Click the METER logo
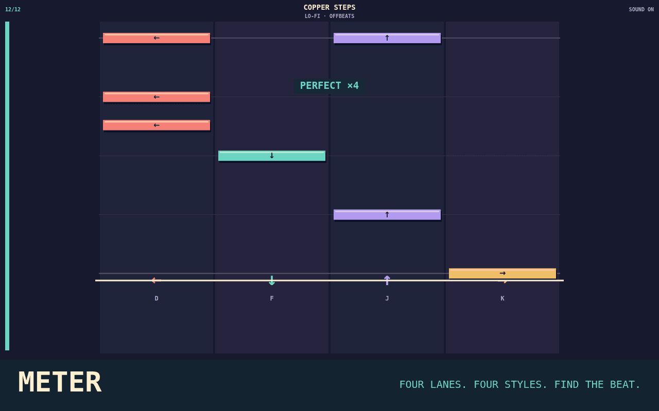Screen dimensions: 659x411 (x=60, y=382)
